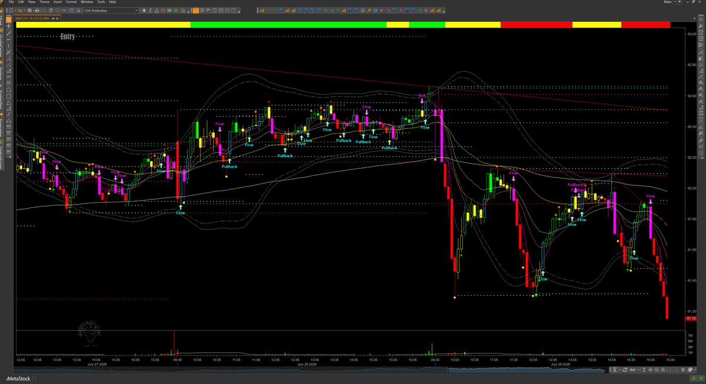The image size is (706, 384).
Task: Select the pointer tool in the left toolbar
Action: [8, 19]
